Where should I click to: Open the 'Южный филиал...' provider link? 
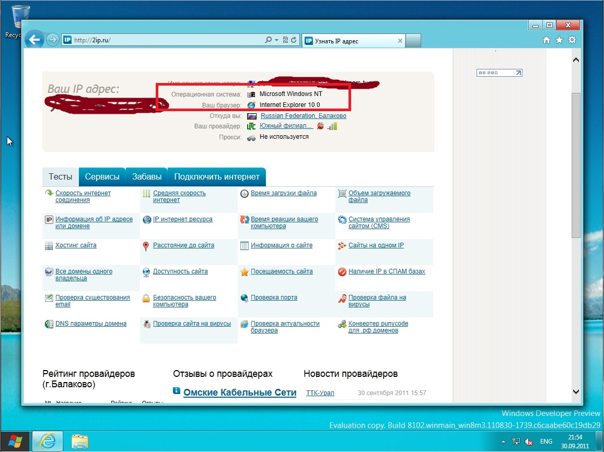click(286, 126)
